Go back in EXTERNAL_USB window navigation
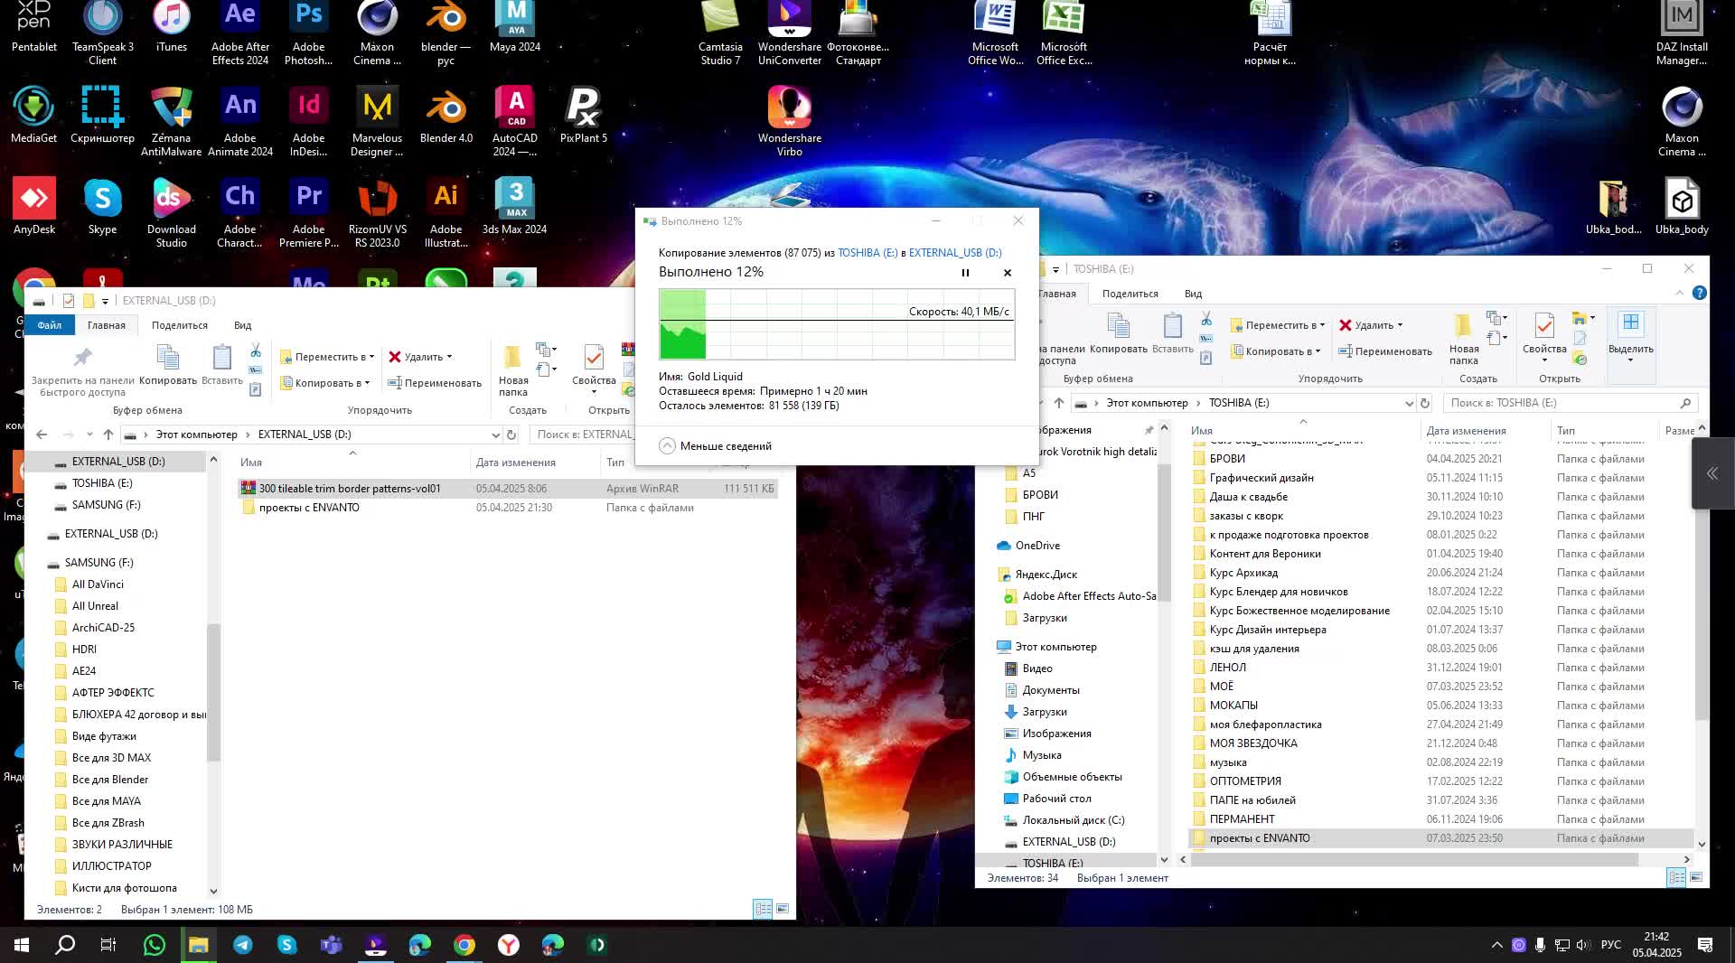 42,435
